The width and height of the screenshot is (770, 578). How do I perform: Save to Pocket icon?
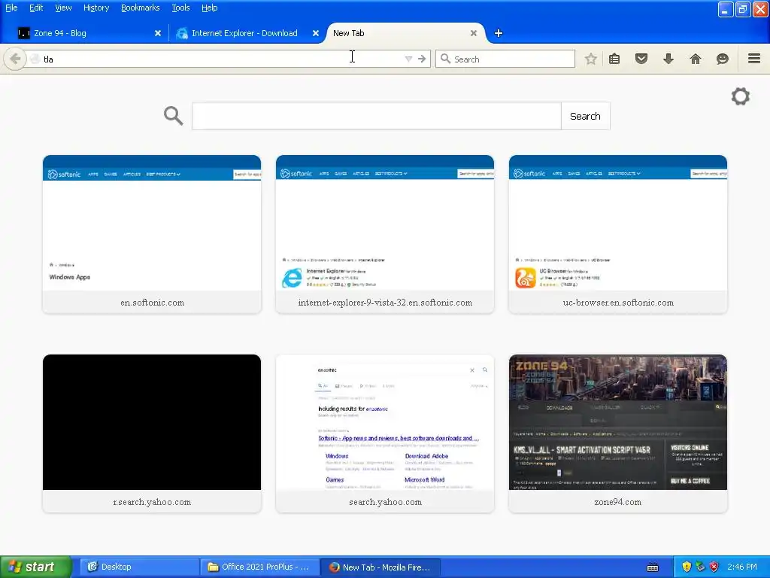[641, 59]
